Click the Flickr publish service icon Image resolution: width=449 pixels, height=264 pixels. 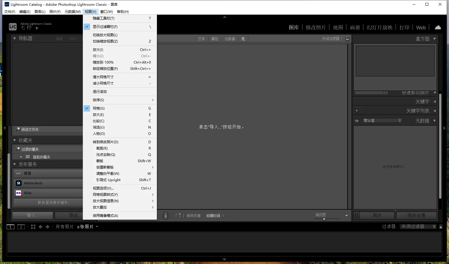pos(19,193)
